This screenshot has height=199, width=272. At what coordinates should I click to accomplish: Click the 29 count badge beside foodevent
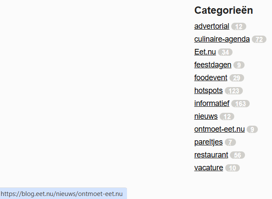pos(237,78)
